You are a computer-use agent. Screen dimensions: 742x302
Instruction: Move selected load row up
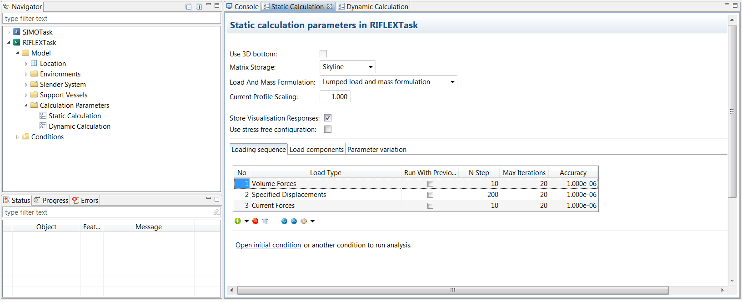294,221
